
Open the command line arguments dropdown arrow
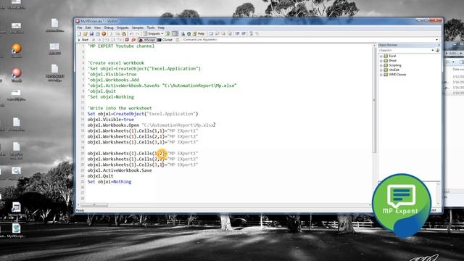click(x=436, y=40)
